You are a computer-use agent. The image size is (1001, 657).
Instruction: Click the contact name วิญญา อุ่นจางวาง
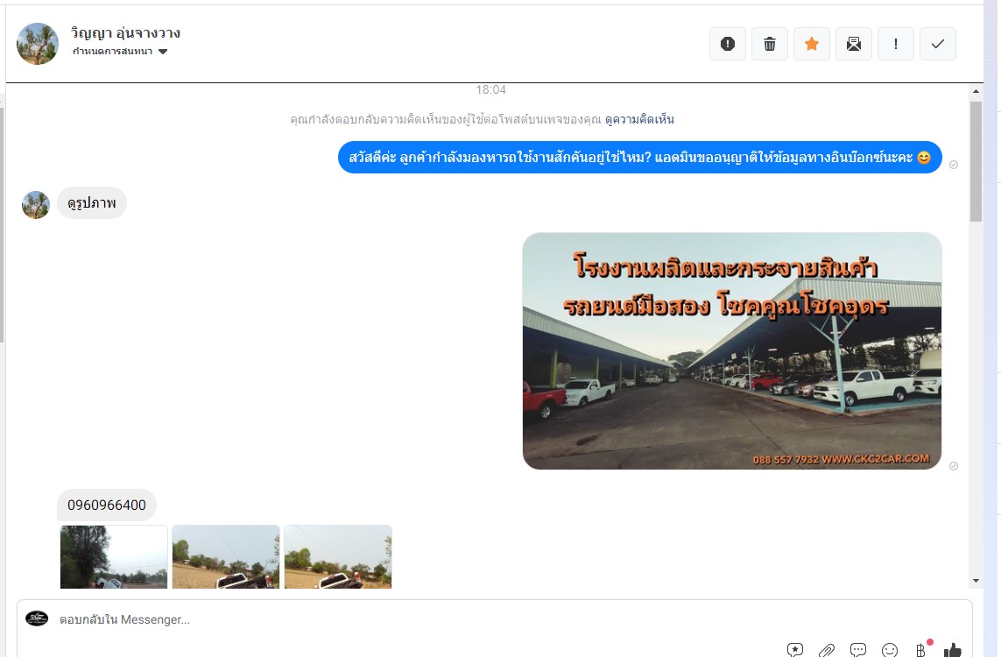pos(125,32)
